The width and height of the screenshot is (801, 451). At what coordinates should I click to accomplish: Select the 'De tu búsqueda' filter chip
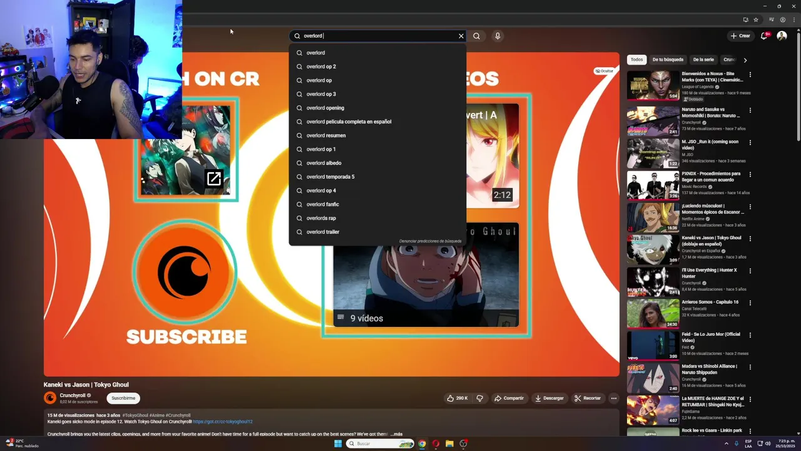(x=668, y=60)
